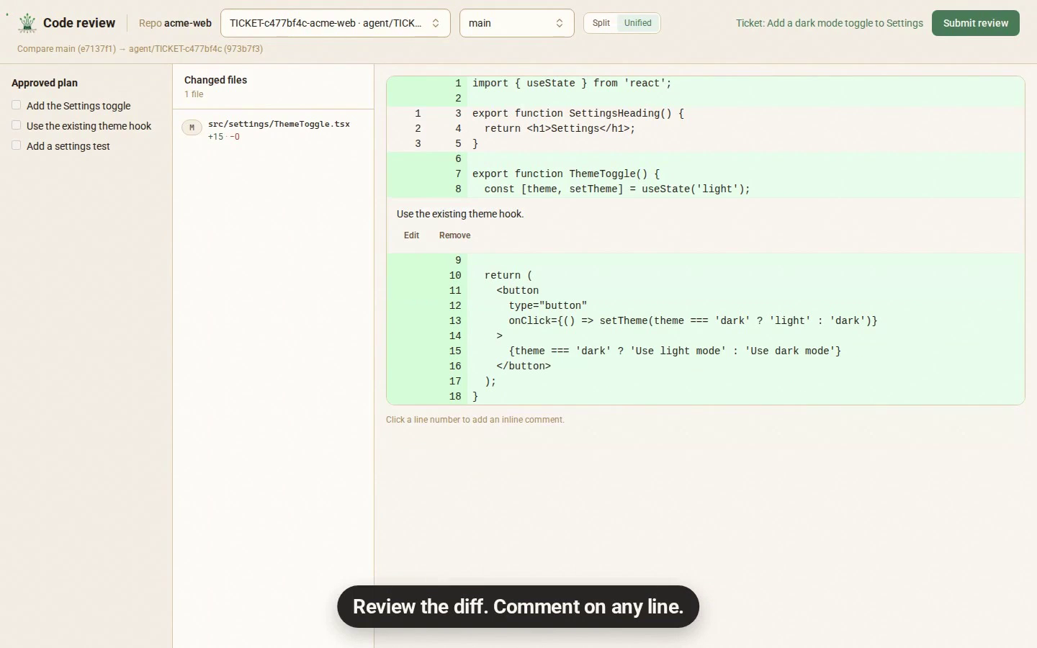Open src/settings/ThemeToggle.tsx in changed files
The height and width of the screenshot is (648, 1037).
tap(274, 130)
